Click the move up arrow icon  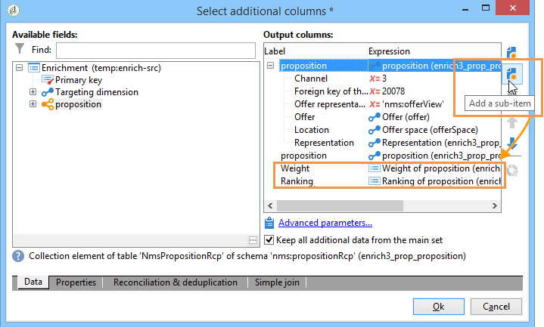point(512,122)
